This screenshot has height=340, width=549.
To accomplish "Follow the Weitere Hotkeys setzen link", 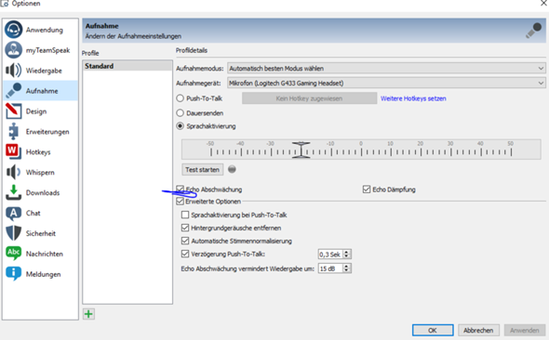I will click(413, 98).
